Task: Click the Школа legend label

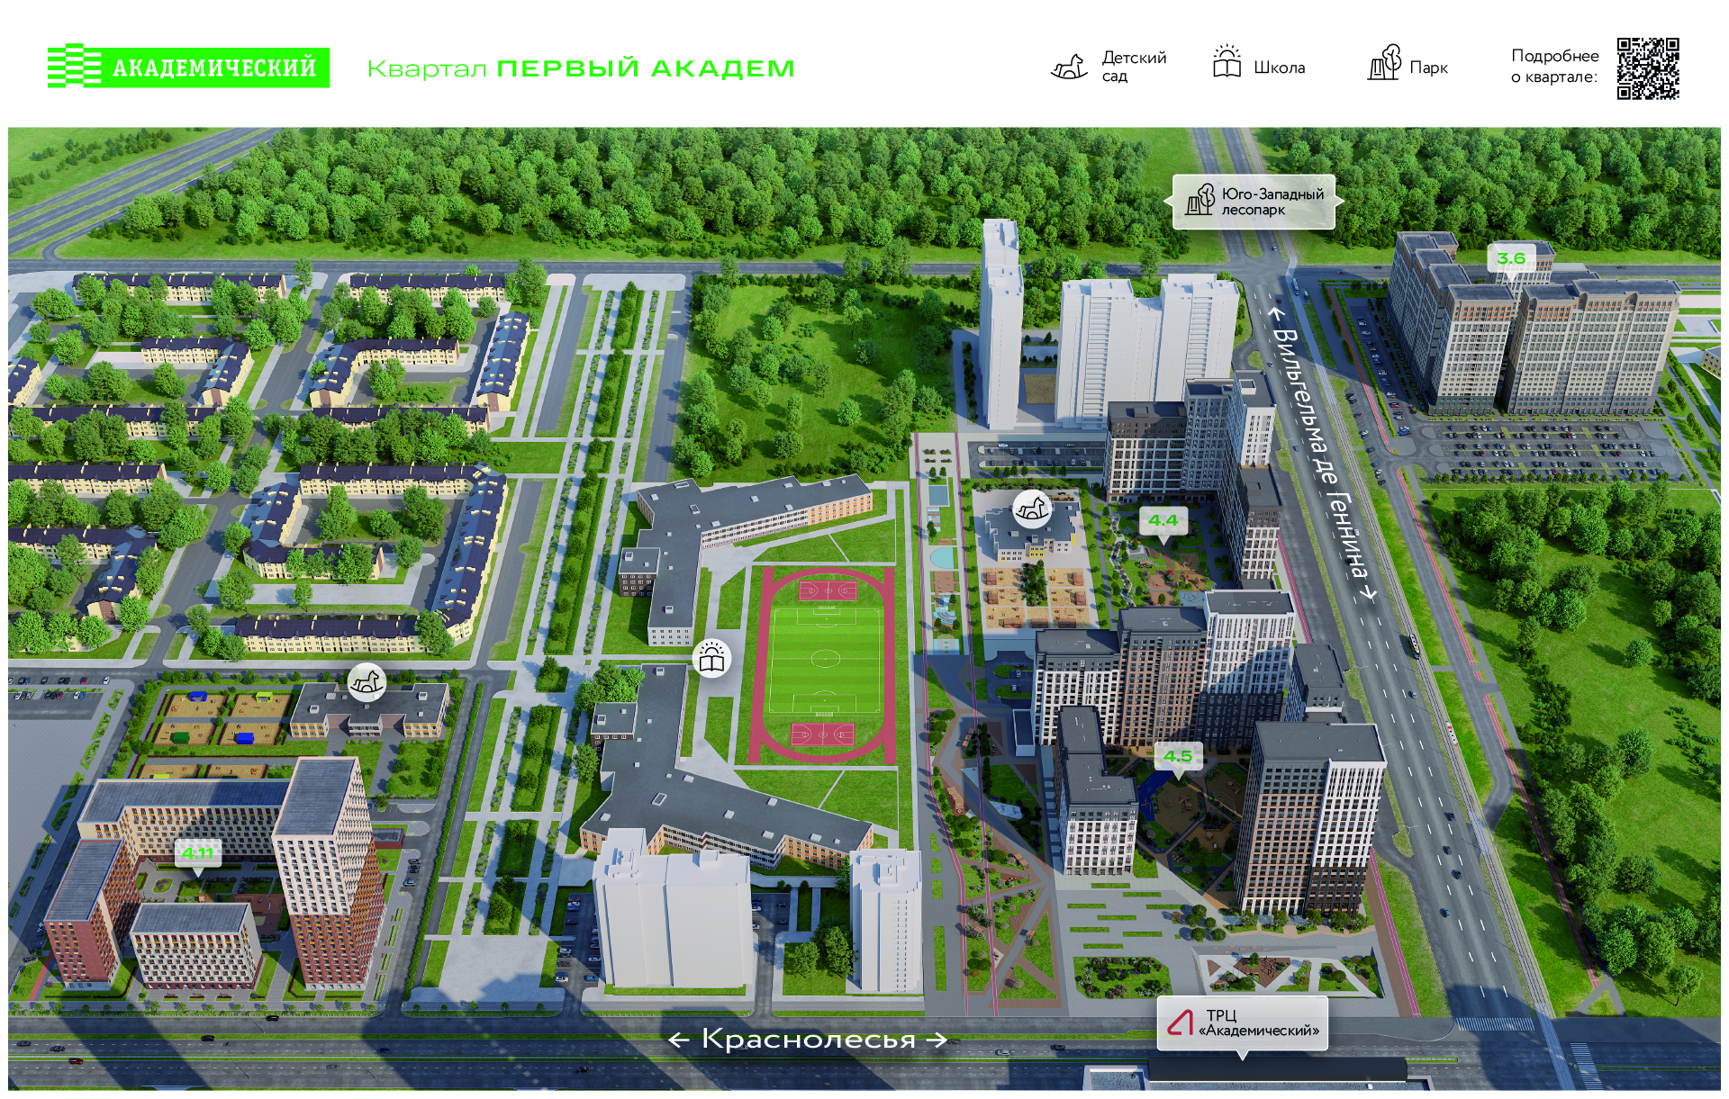Action: (1279, 68)
